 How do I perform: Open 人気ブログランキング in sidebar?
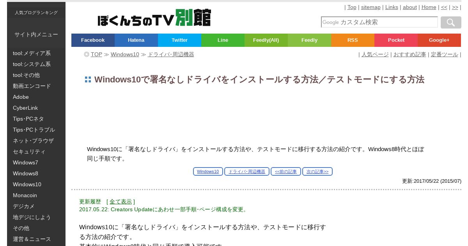tap(36, 12)
